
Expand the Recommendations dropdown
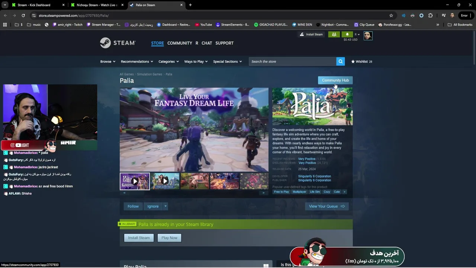137,61
